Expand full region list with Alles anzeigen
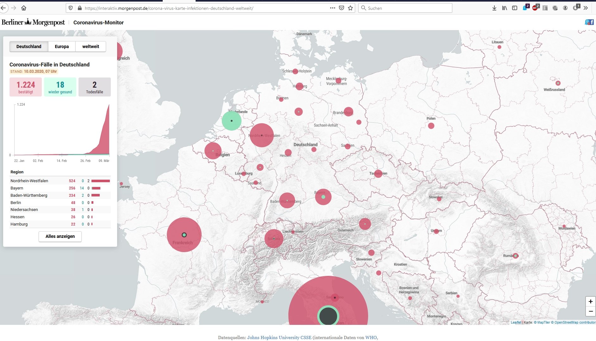Viewport: 596px width, 341px height. tap(60, 236)
